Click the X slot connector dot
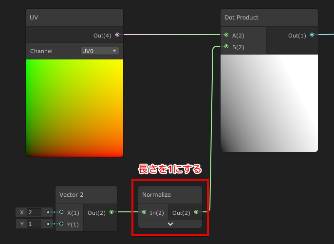The width and height of the screenshot is (334, 244). click(48, 212)
